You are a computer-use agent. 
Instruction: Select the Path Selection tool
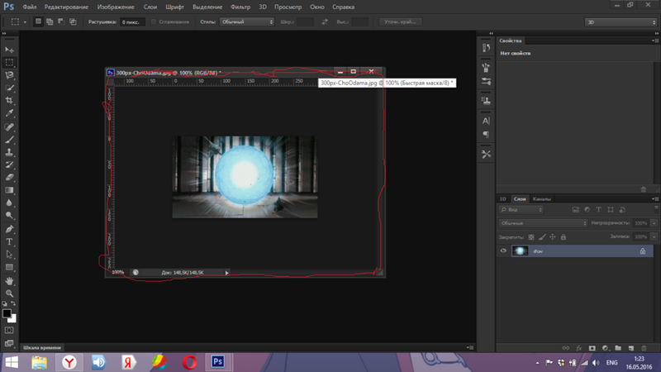tap(9, 255)
